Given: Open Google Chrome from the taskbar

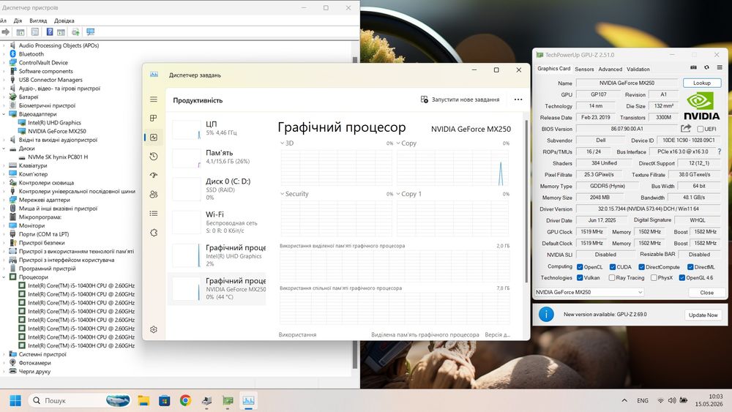Looking at the screenshot, I should 185,400.
